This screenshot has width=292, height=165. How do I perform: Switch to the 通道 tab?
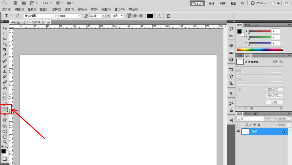tap(247, 114)
